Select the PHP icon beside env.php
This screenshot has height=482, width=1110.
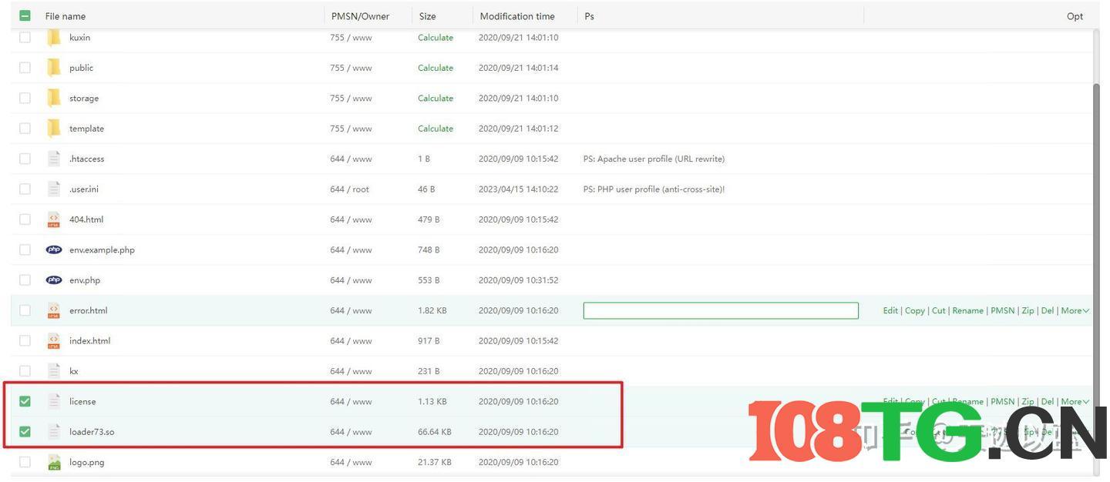[x=53, y=279]
